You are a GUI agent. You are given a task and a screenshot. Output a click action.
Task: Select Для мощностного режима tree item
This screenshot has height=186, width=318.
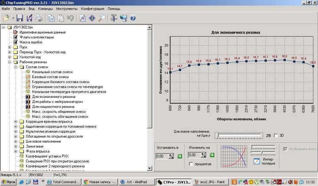click(x=53, y=107)
